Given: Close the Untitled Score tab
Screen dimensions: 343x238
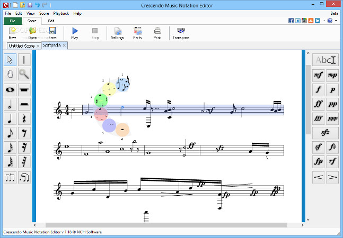Looking at the screenshot, I should click(x=38, y=46).
